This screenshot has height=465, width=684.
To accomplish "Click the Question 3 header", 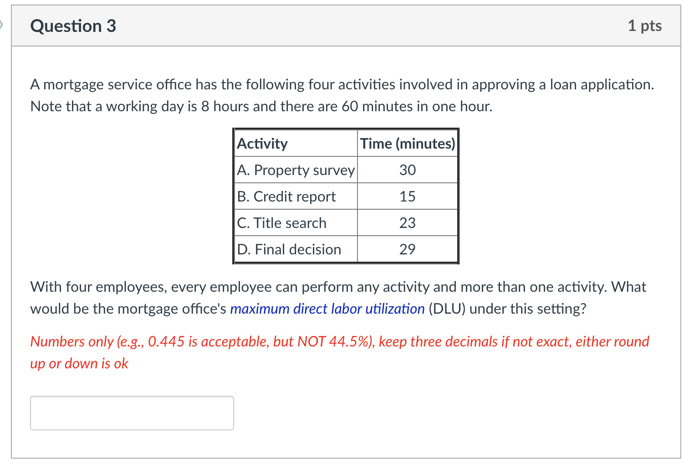I will coord(73,26).
